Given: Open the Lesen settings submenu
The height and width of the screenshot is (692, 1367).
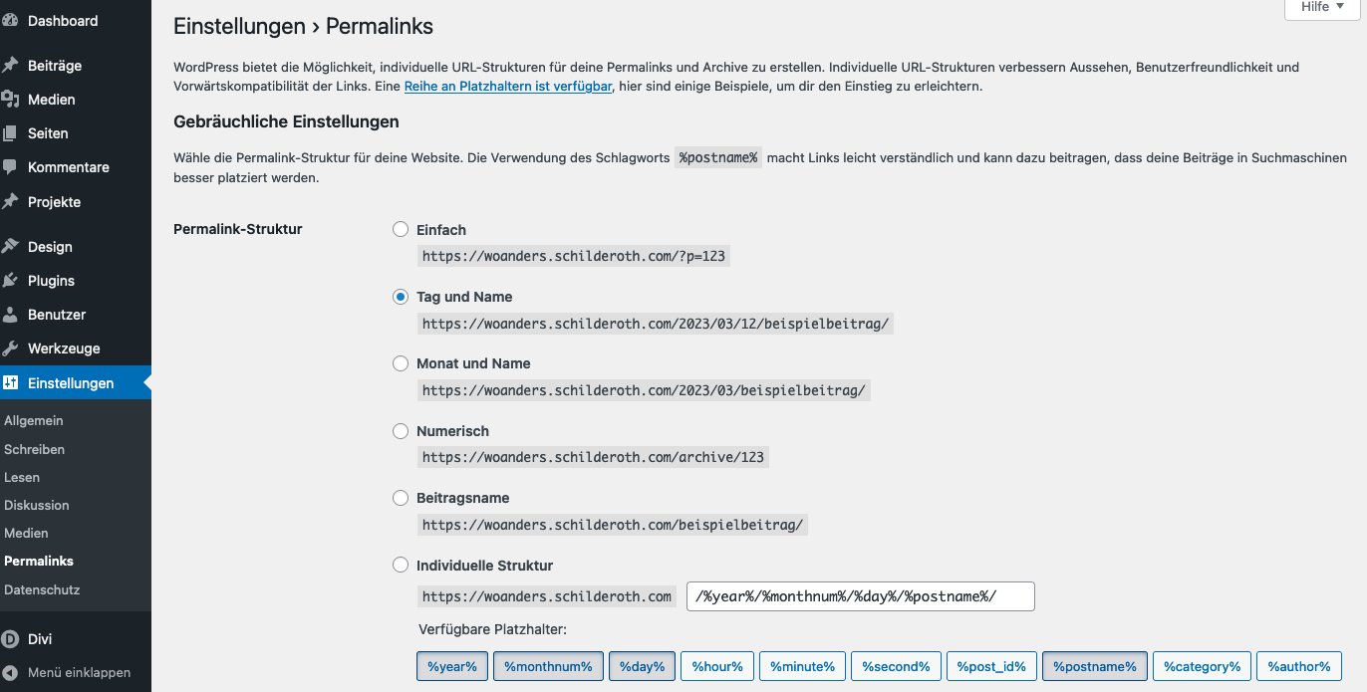Looking at the screenshot, I should (x=22, y=477).
